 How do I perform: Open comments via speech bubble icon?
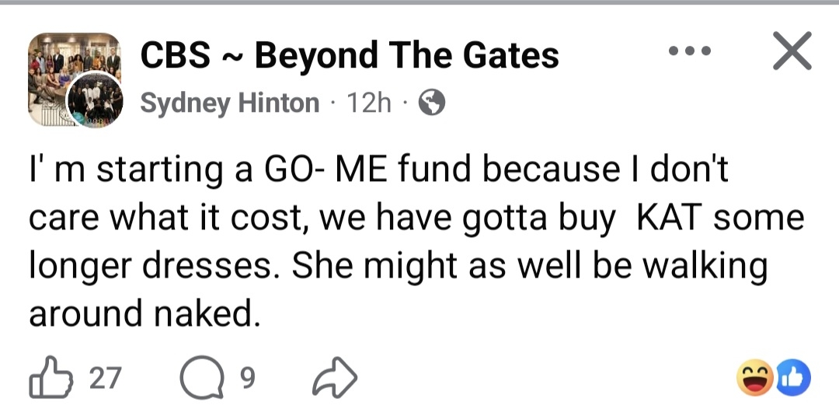(x=197, y=378)
